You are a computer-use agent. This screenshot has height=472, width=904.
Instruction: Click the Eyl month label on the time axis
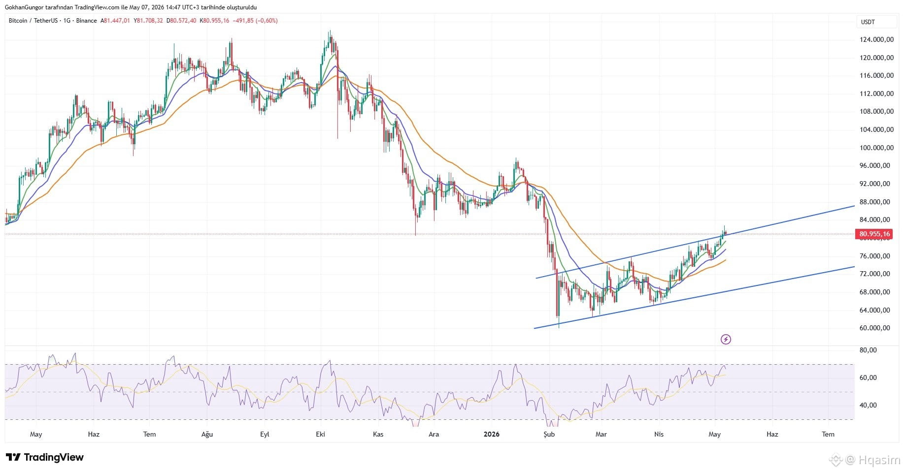point(265,434)
